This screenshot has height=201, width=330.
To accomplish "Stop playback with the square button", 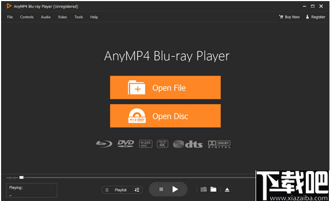I will click(161, 189).
